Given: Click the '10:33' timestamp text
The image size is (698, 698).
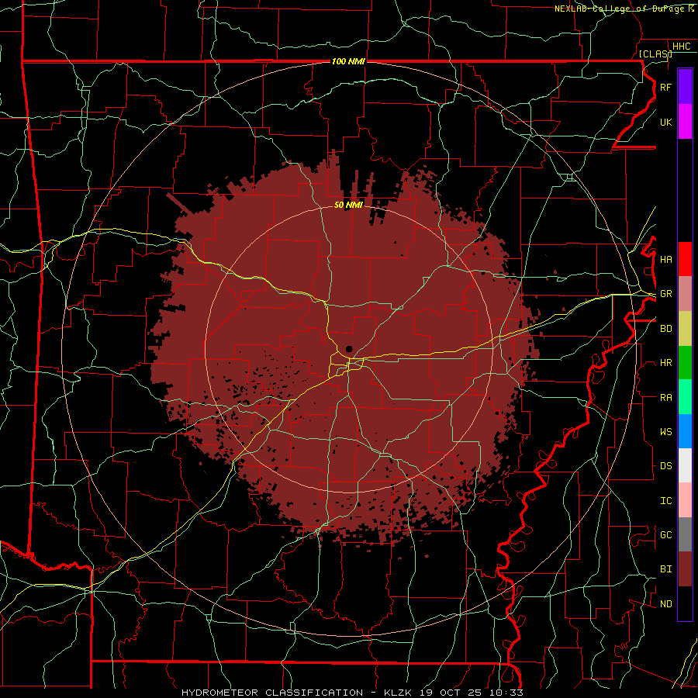Looking at the screenshot, I should coord(506,693).
